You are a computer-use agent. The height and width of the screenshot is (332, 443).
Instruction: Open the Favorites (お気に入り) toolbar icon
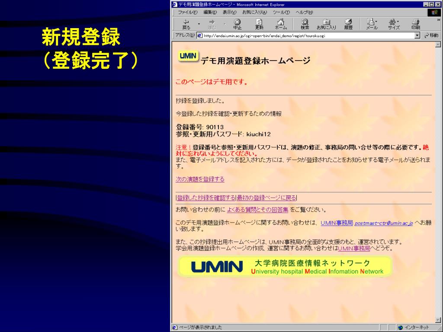pos(326,24)
